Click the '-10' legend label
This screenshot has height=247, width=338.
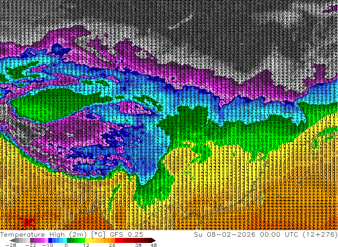tap(48, 245)
